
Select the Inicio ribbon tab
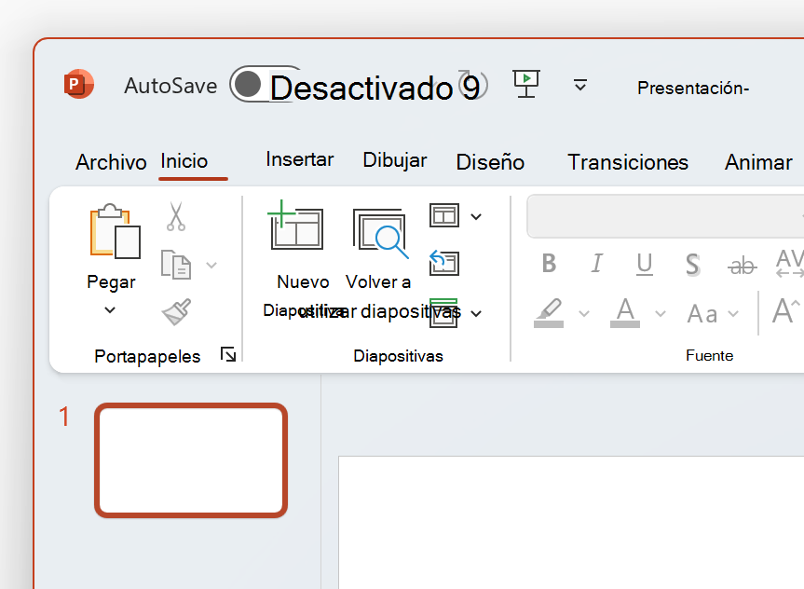pos(184,161)
